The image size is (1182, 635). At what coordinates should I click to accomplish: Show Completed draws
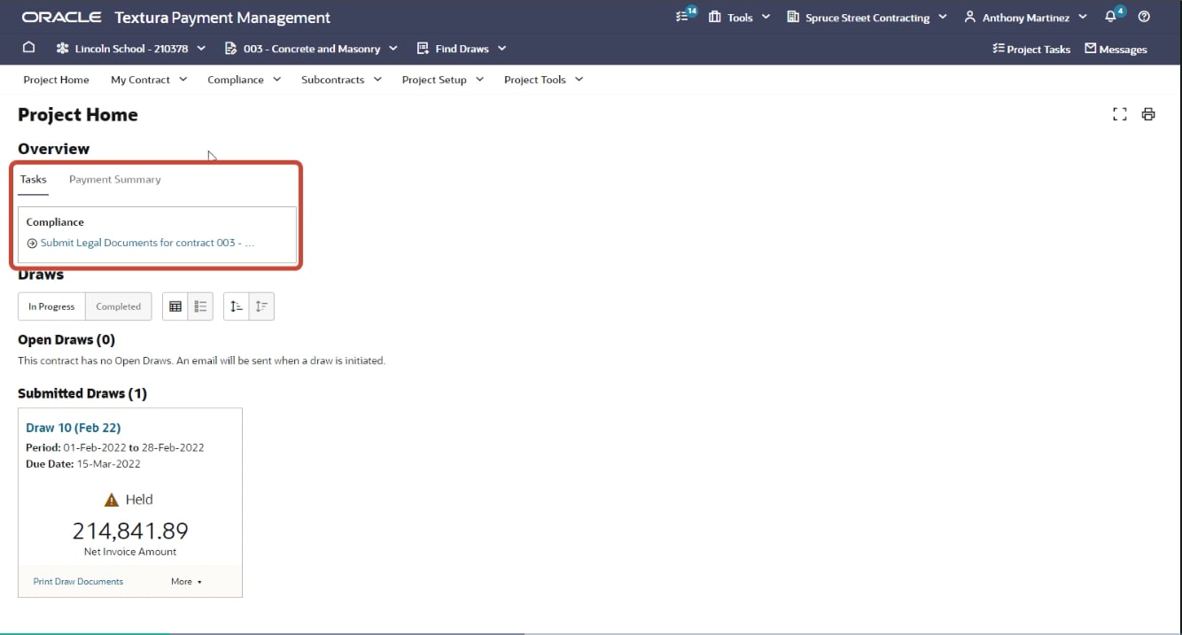(x=119, y=306)
